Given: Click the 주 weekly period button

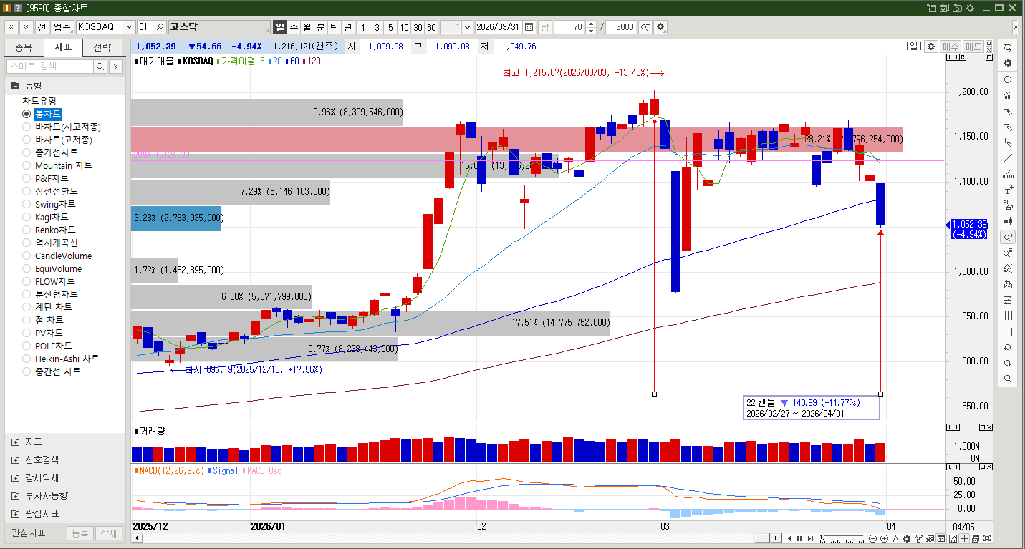Looking at the screenshot, I should [x=294, y=27].
